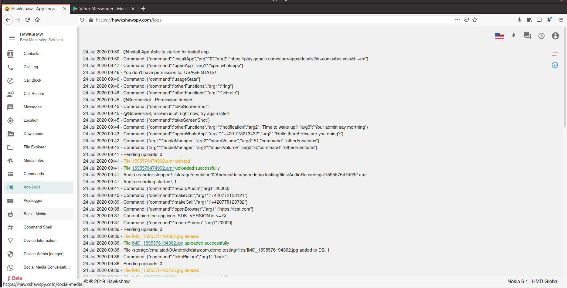The image size is (567, 288).
Task: Click the File Explorer folder icon
Action: pyautogui.click(x=10, y=147)
